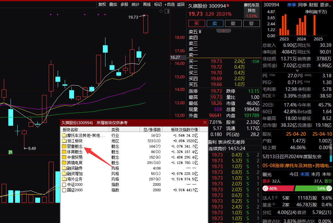Open the 摩托车及其他 sector box
This screenshot has width=333, height=223.
coord(252,10)
